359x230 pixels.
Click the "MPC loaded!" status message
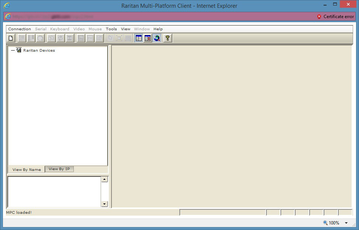click(19, 212)
